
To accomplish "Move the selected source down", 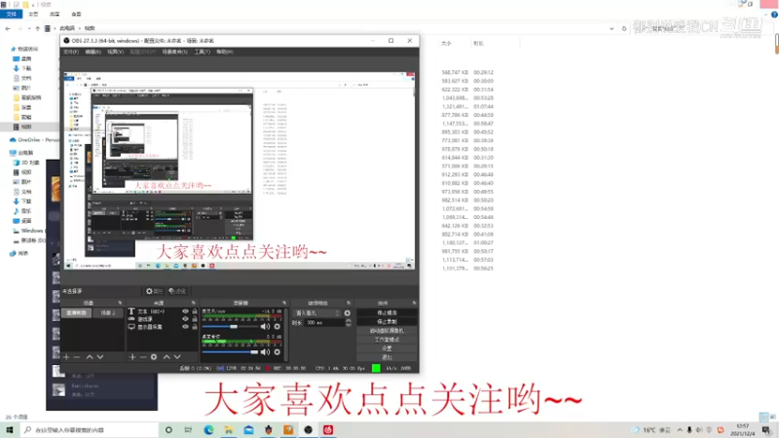I will pyautogui.click(x=177, y=357).
